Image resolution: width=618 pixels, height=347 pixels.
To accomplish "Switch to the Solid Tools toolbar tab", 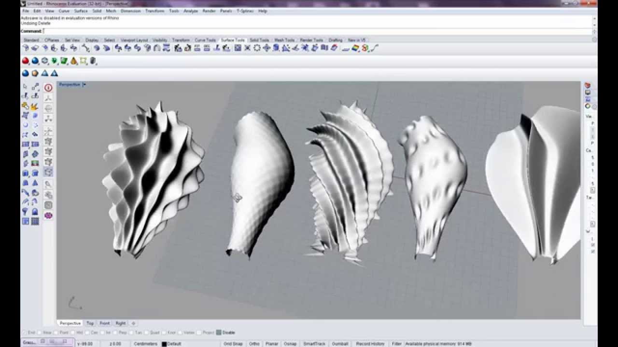I will 259,40.
